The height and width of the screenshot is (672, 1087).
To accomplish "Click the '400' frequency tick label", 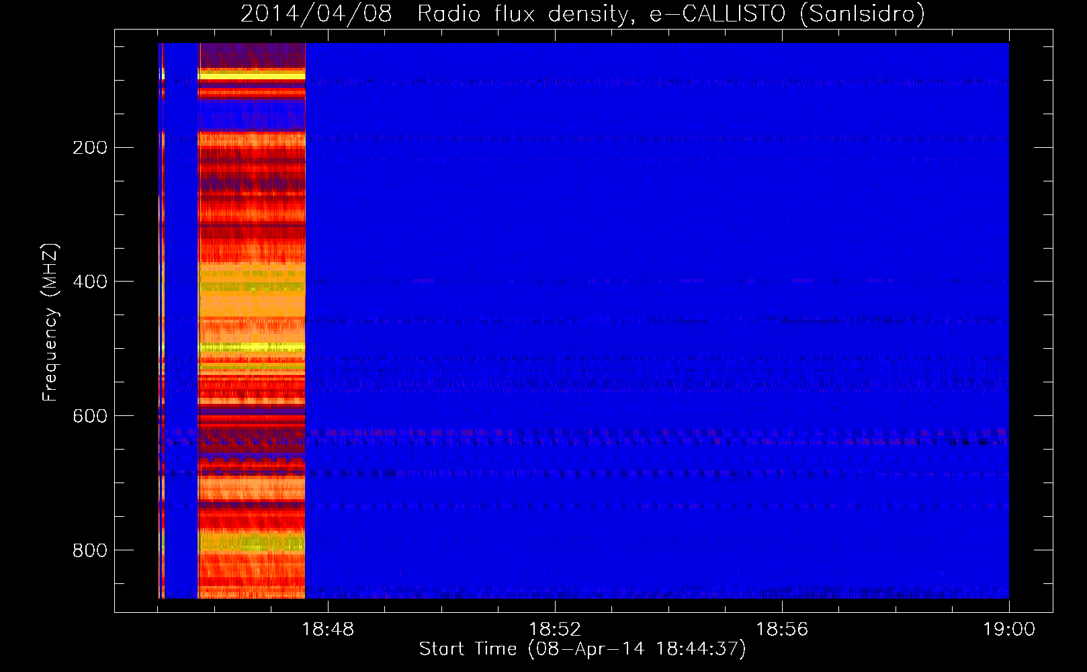I will click(x=90, y=282).
